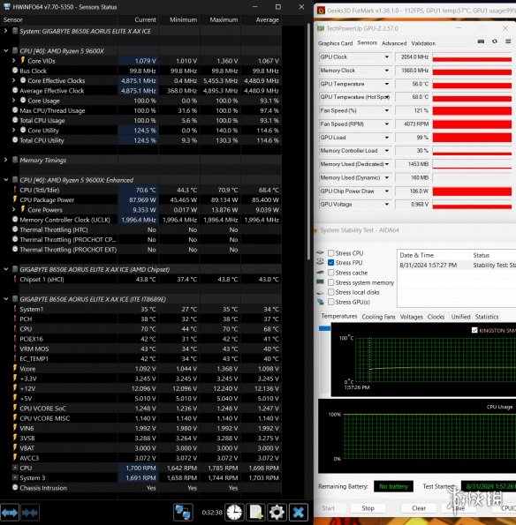The height and width of the screenshot is (525, 516).
Task: Switch to the AIDA64 Clocks tab
Action: point(436,317)
